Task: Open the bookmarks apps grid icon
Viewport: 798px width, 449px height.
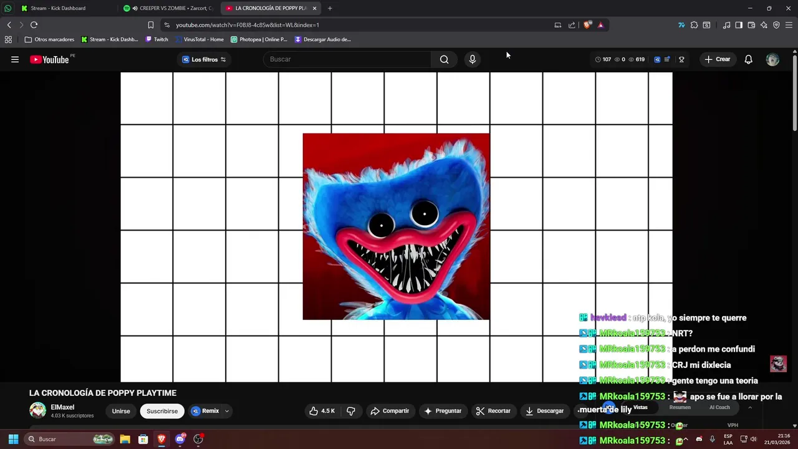Action: [x=8, y=39]
